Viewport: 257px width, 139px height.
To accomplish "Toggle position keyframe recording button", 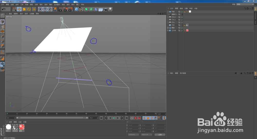I will 144,118.
